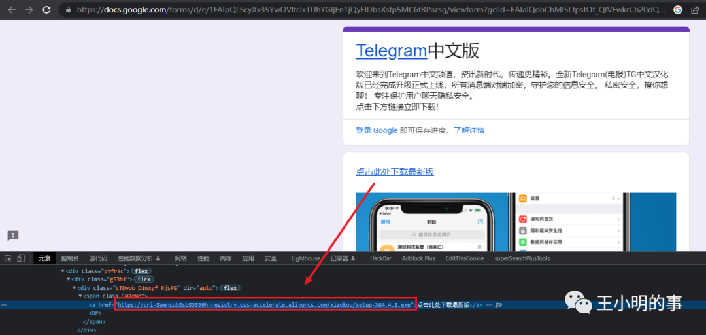Open the 元素 DevTools tab
706x335 pixels.
pyautogui.click(x=44, y=258)
